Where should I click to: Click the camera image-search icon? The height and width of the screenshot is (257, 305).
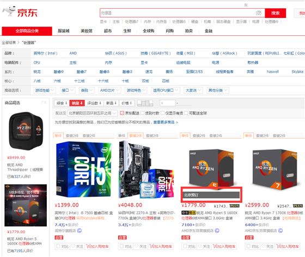[258, 13]
